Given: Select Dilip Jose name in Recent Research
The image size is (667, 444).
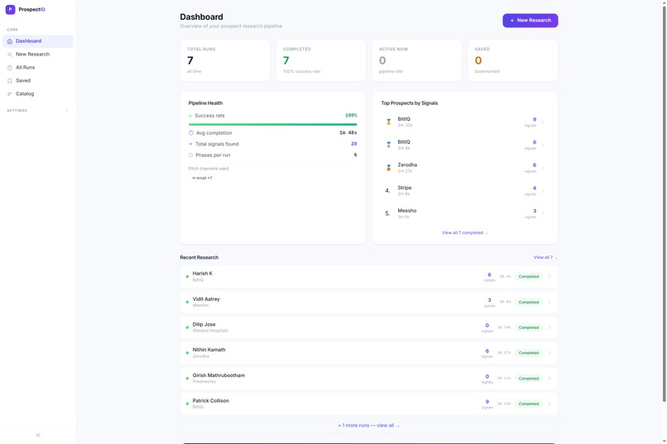Looking at the screenshot, I should pyautogui.click(x=204, y=324).
